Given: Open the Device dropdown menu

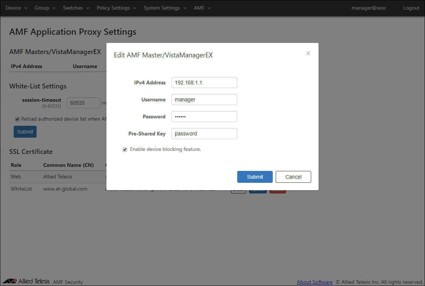Looking at the screenshot, I should [16, 8].
